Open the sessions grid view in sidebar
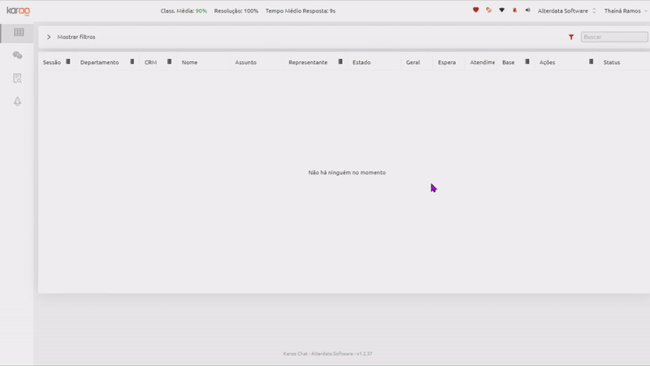The image size is (650, 366). coord(19,32)
